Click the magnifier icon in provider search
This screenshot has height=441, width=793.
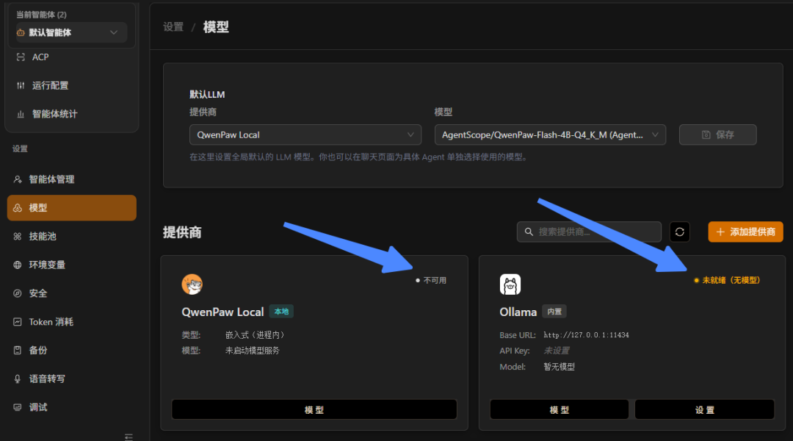tap(529, 232)
